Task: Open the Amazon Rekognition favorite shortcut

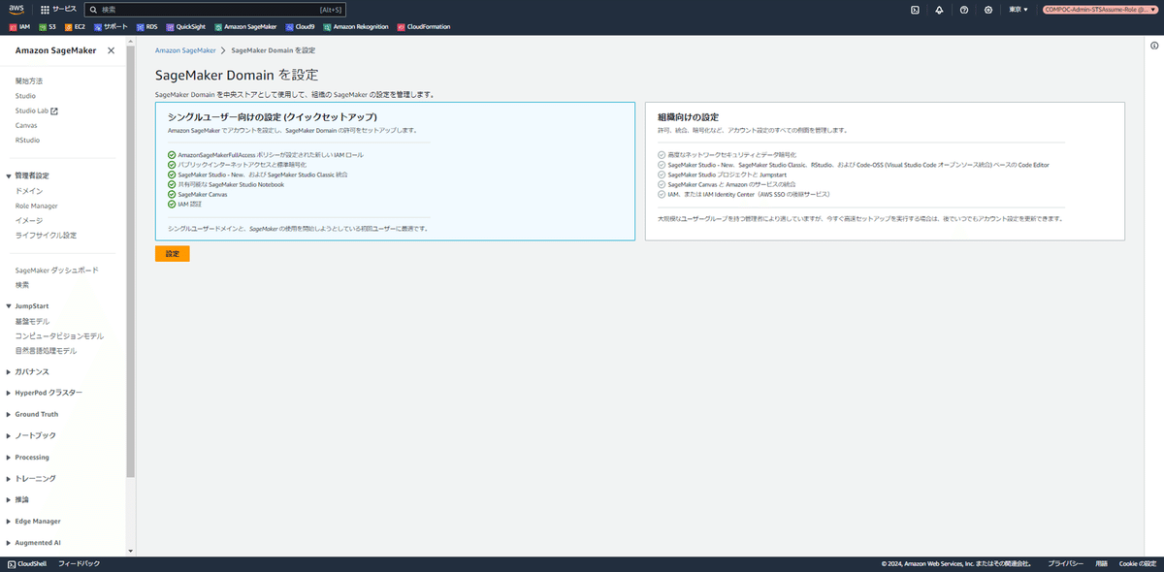Action: [x=356, y=27]
